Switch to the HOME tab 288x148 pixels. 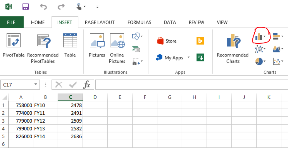click(38, 23)
